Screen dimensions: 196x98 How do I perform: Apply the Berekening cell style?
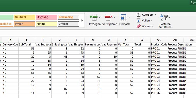tap(68, 17)
